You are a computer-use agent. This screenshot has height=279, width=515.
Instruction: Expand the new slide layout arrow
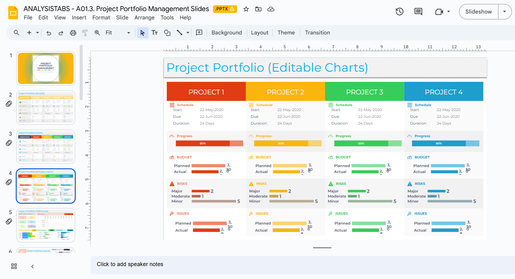(38, 33)
